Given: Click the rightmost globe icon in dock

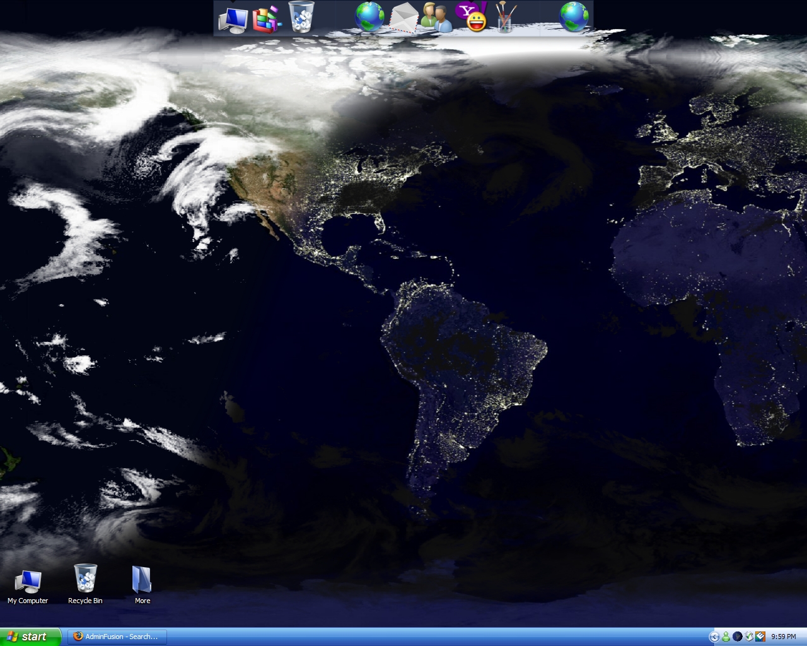Looking at the screenshot, I should 574,17.
